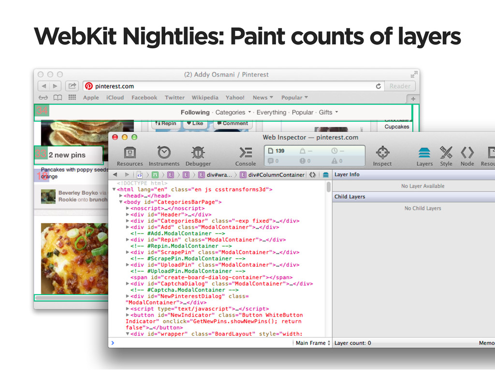495x371 pixels.
Task: Open the Style sidebar panel
Action: (x=446, y=156)
